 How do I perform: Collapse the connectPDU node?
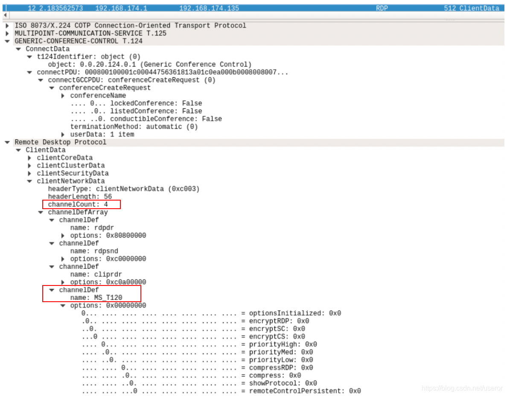tap(29, 72)
